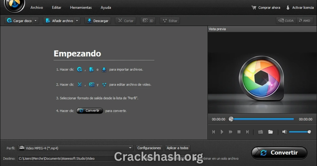317x166 pixels.
Task: Click the Vista previa panel title
Action: coord(217,29)
